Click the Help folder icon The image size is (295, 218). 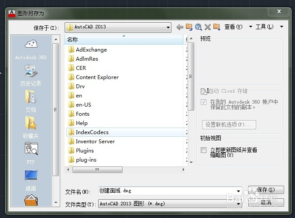[x=71, y=123]
